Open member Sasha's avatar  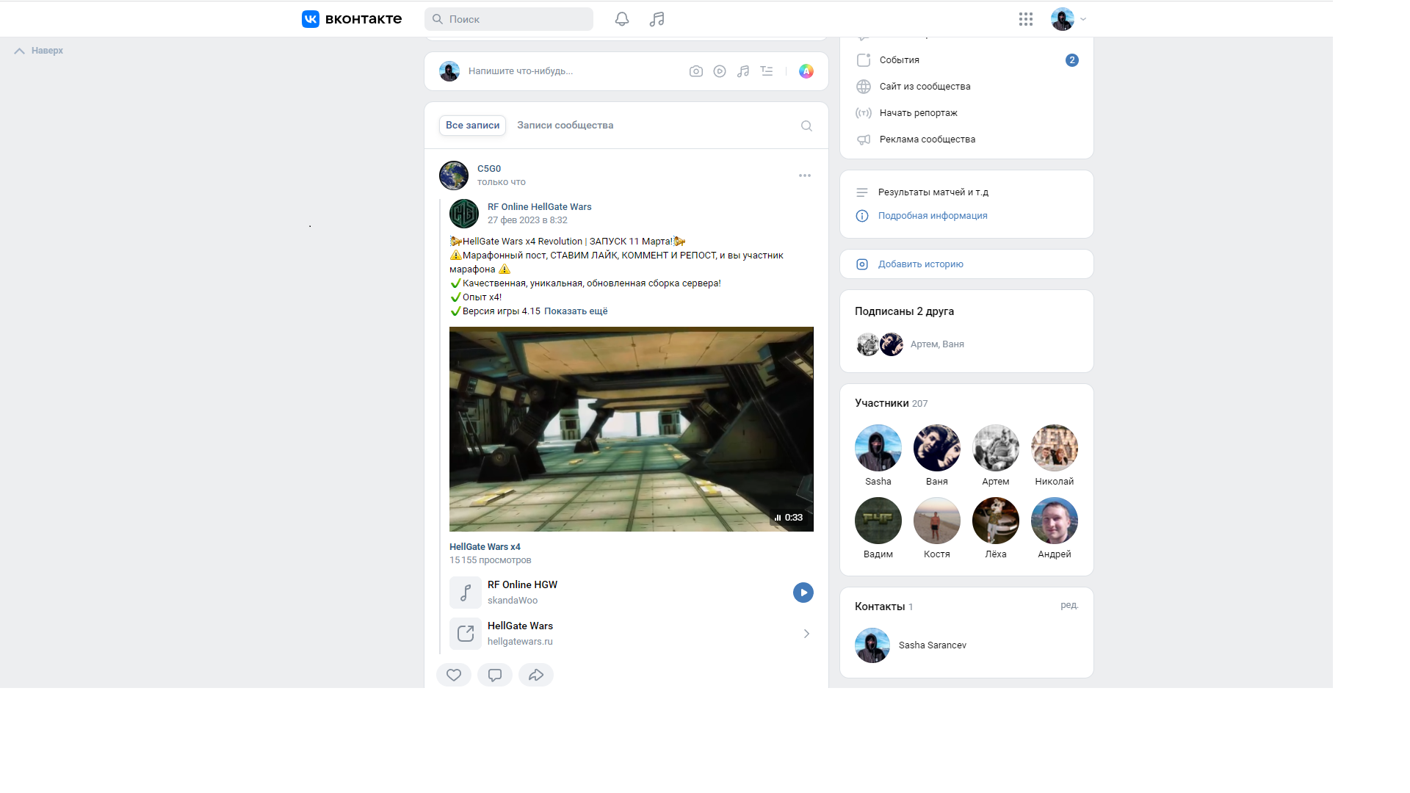click(878, 448)
